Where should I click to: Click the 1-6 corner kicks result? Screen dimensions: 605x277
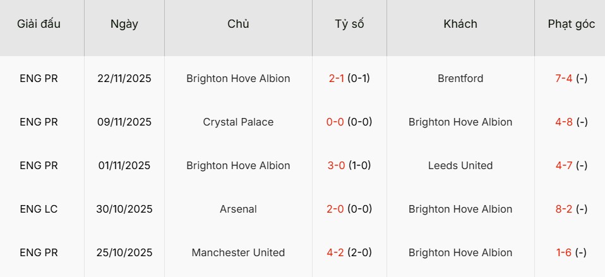point(564,253)
